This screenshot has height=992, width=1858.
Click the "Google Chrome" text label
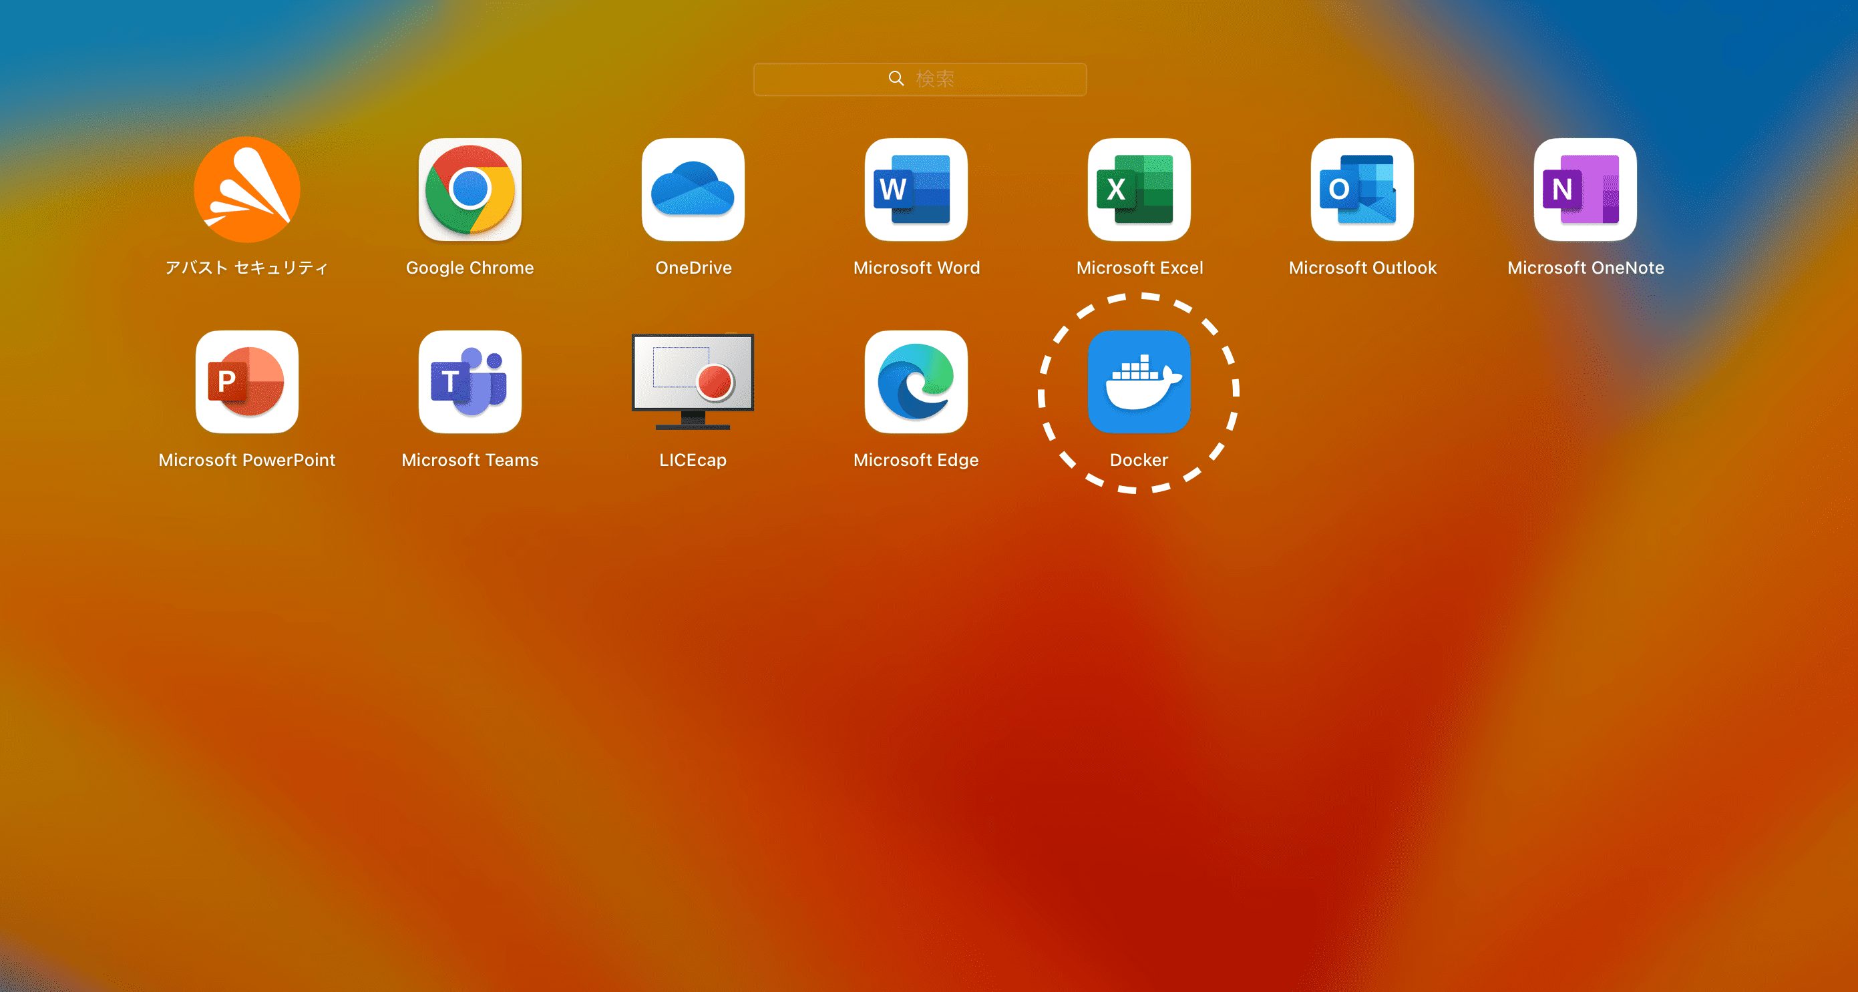[470, 268]
